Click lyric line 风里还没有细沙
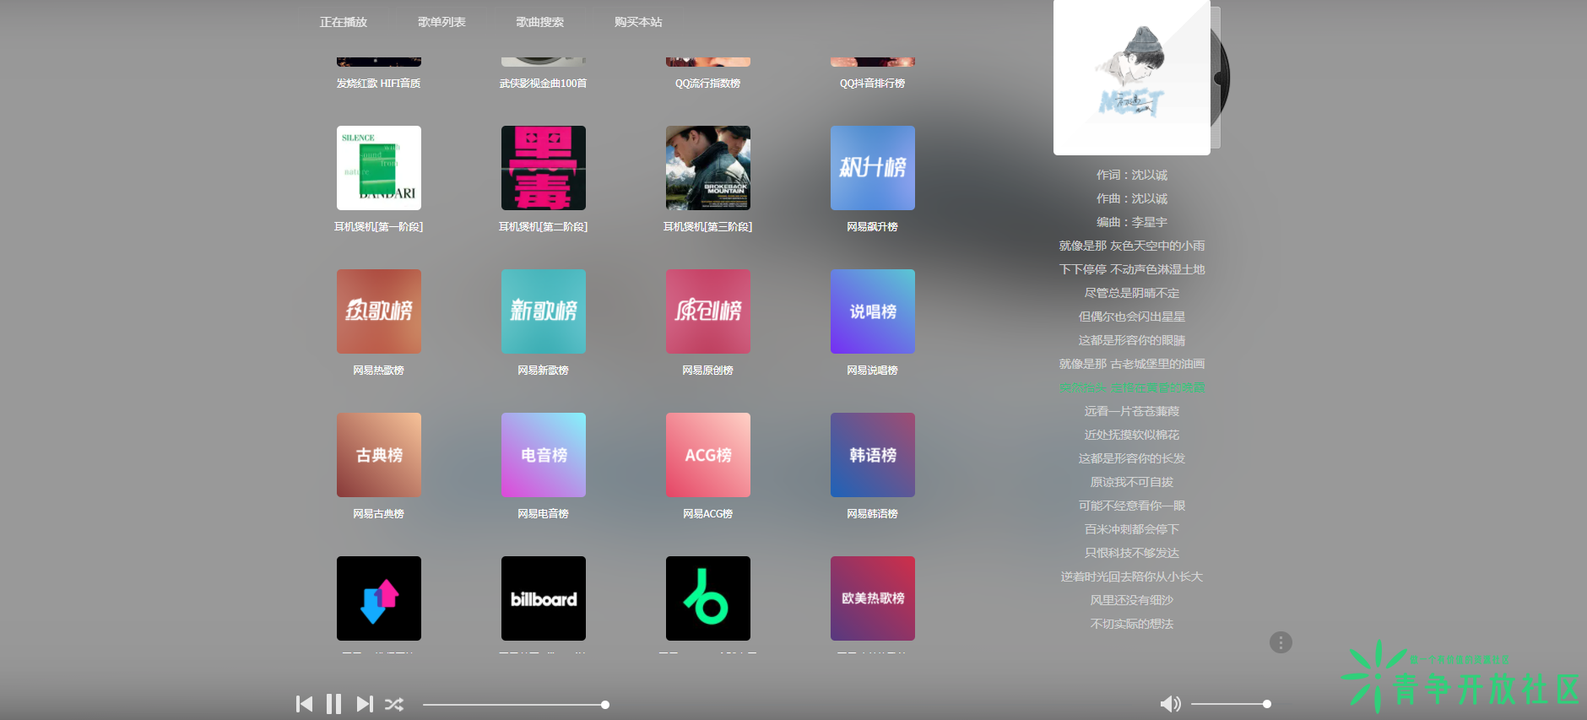The height and width of the screenshot is (720, 1587). click(1132, 600)
